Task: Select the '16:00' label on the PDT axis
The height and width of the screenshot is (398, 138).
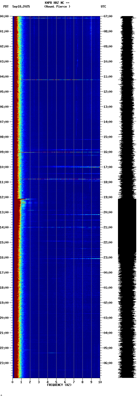Action: coord(4,258)
